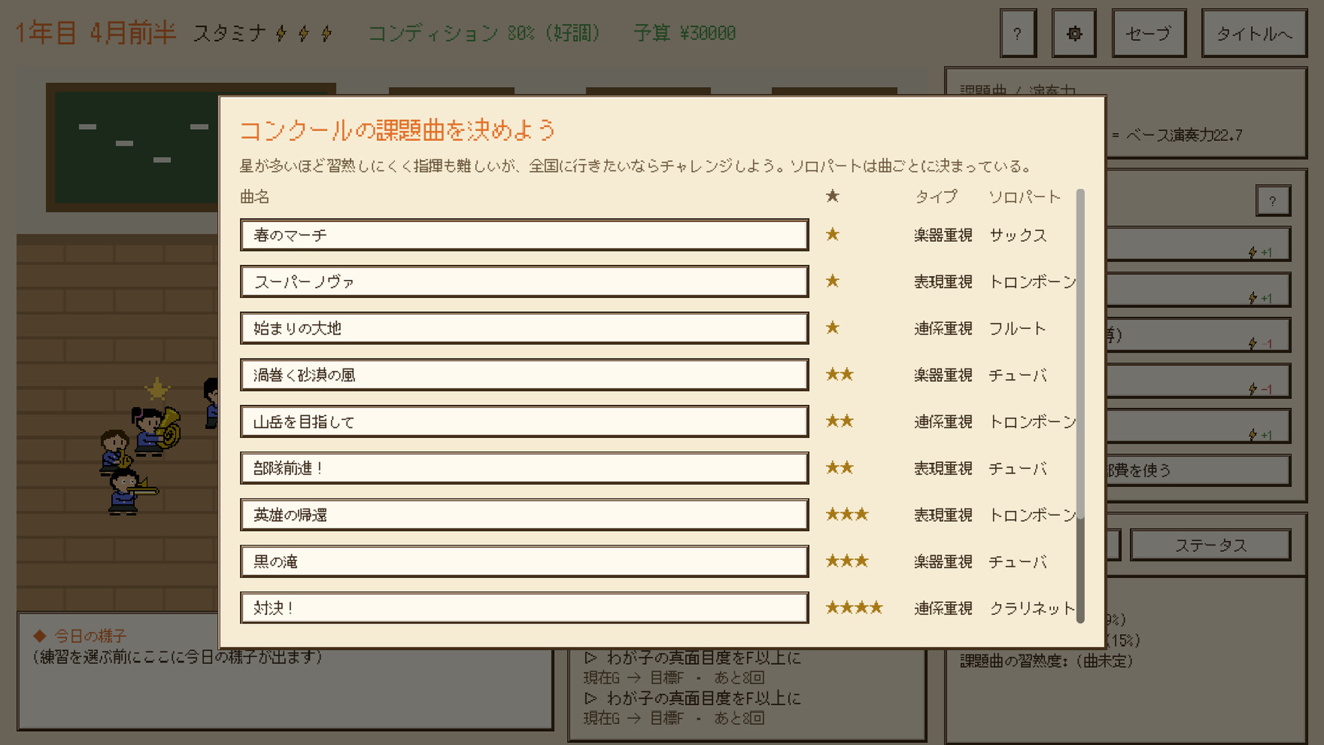Click the top help question mark button

[1018, 33]
